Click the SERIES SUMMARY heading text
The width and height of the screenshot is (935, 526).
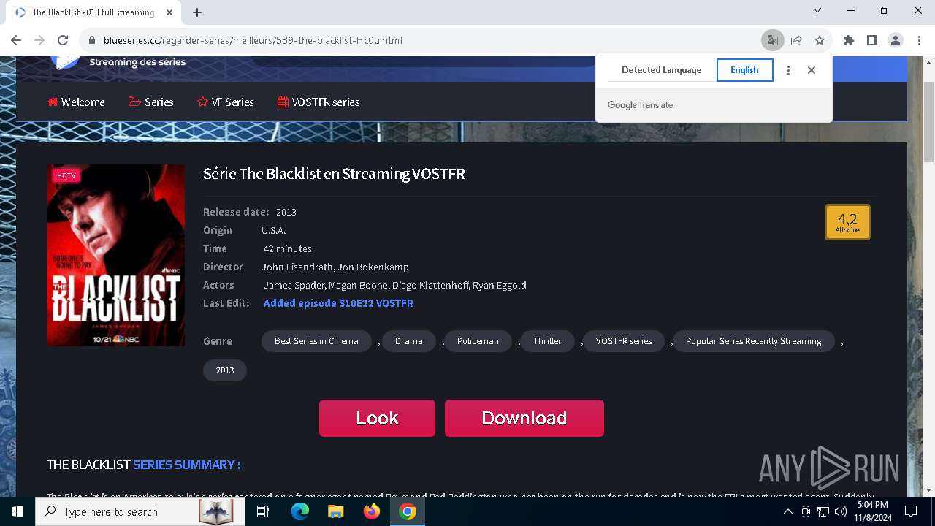(187, 465)
